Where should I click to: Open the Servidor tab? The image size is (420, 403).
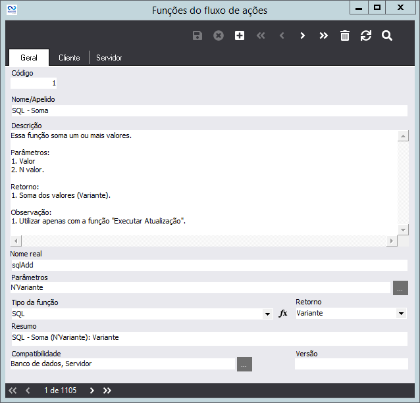click(x=109, y=58)
